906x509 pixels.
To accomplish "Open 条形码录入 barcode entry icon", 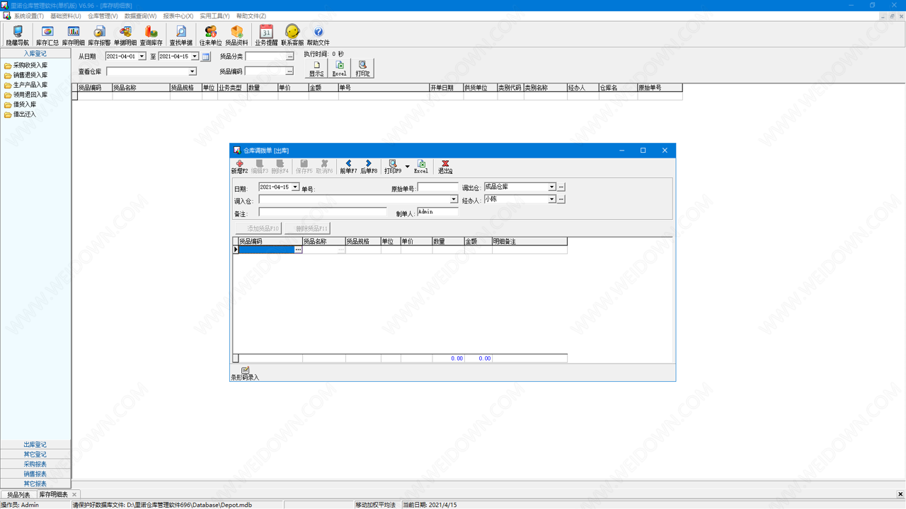I will [x=245, y=373].
